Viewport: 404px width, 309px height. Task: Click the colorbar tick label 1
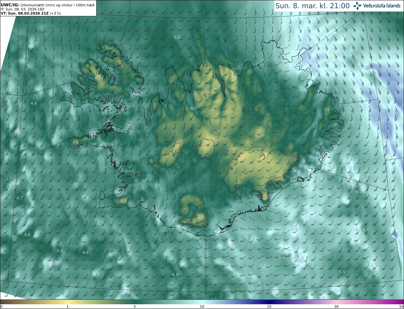pos(68,307)
